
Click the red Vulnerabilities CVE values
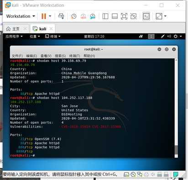point(91,127)
